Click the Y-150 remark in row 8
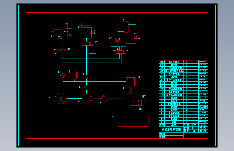Image resolution: width=234 pixels, height=151 pixels. pyautogui.click(x=203, y=101)
